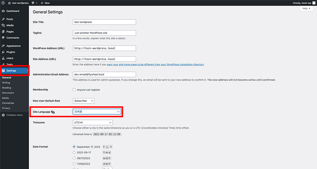Follow the 'want your site home page' link
The height and width of the screenshot is (169, 317).
155,64
